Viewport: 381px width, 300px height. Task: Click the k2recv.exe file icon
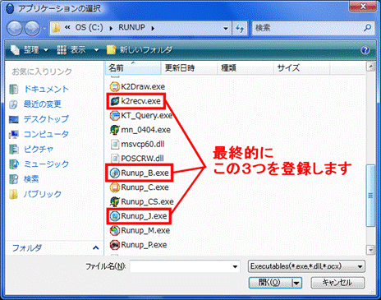click(x=115, y=101)
